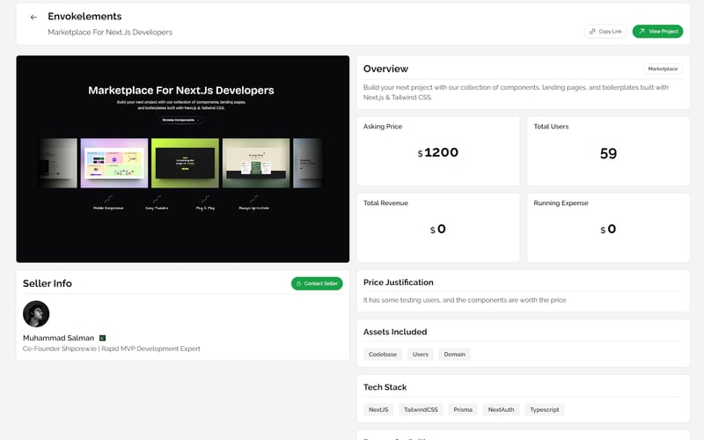Open the project preview image
This screenshot has width=704, height=440.
click(x=183, y=159)
